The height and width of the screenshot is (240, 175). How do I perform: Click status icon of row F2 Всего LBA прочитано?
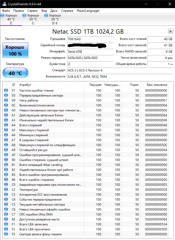[6, 229]
